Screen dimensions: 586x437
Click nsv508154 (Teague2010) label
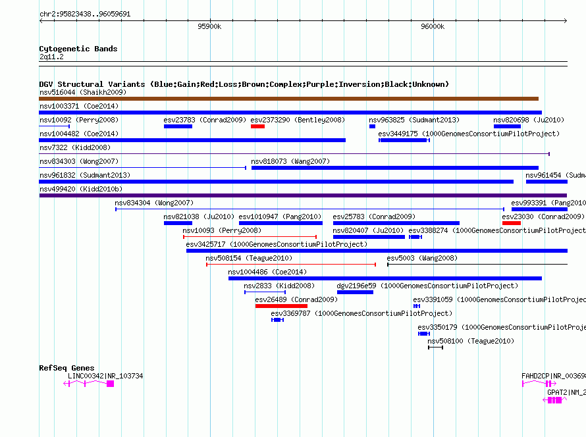click(249, 258)
